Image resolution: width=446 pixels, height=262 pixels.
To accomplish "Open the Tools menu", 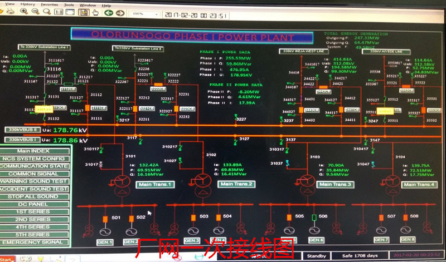I will 69,5.
